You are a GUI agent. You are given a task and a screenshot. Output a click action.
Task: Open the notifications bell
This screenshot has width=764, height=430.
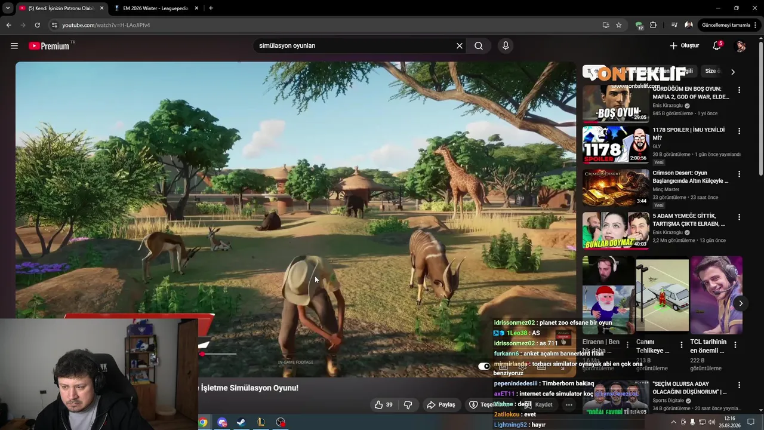717,46
